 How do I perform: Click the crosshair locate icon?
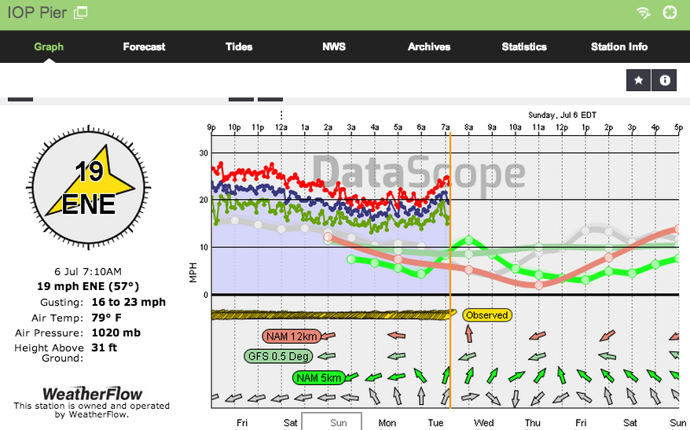(670, 13)
